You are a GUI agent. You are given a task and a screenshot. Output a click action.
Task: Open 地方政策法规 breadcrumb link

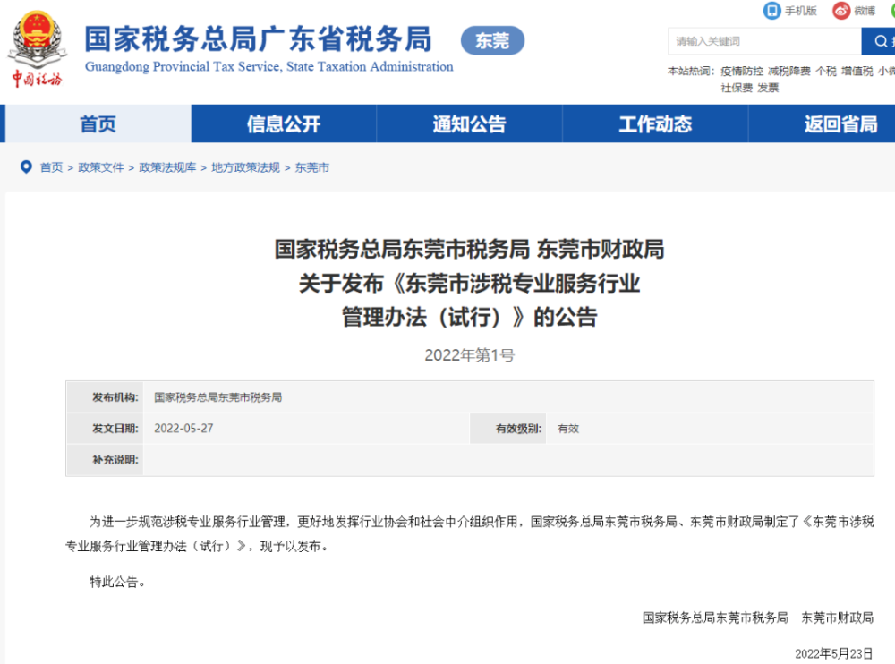tap(245, 167)
